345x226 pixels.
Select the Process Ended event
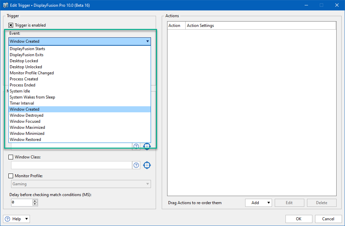click(x=80, y=85)
